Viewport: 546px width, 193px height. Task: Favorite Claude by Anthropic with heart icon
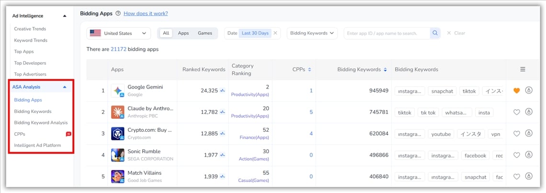[x=516, y=113]
